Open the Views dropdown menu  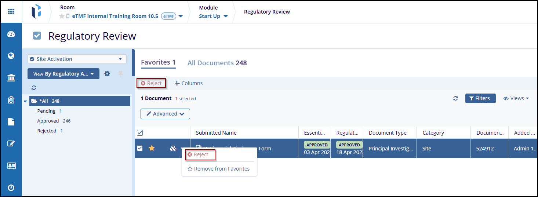coord(516,98)
